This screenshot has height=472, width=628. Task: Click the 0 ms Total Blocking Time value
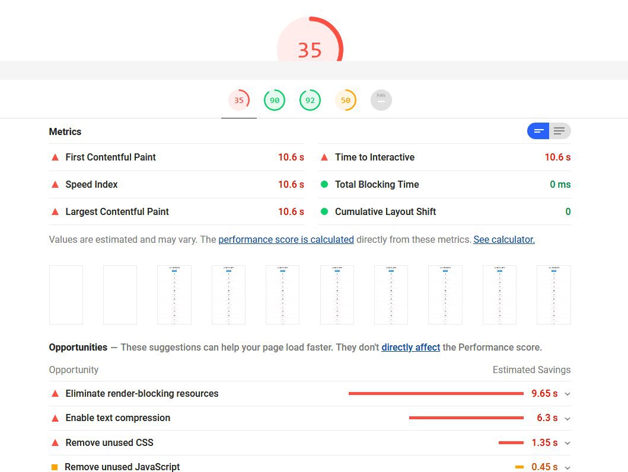pyautogui.click(x=560, y=184)
